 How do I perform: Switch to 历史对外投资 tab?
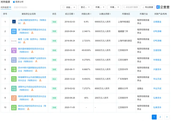pyautogui.click(x=20, y=7)
